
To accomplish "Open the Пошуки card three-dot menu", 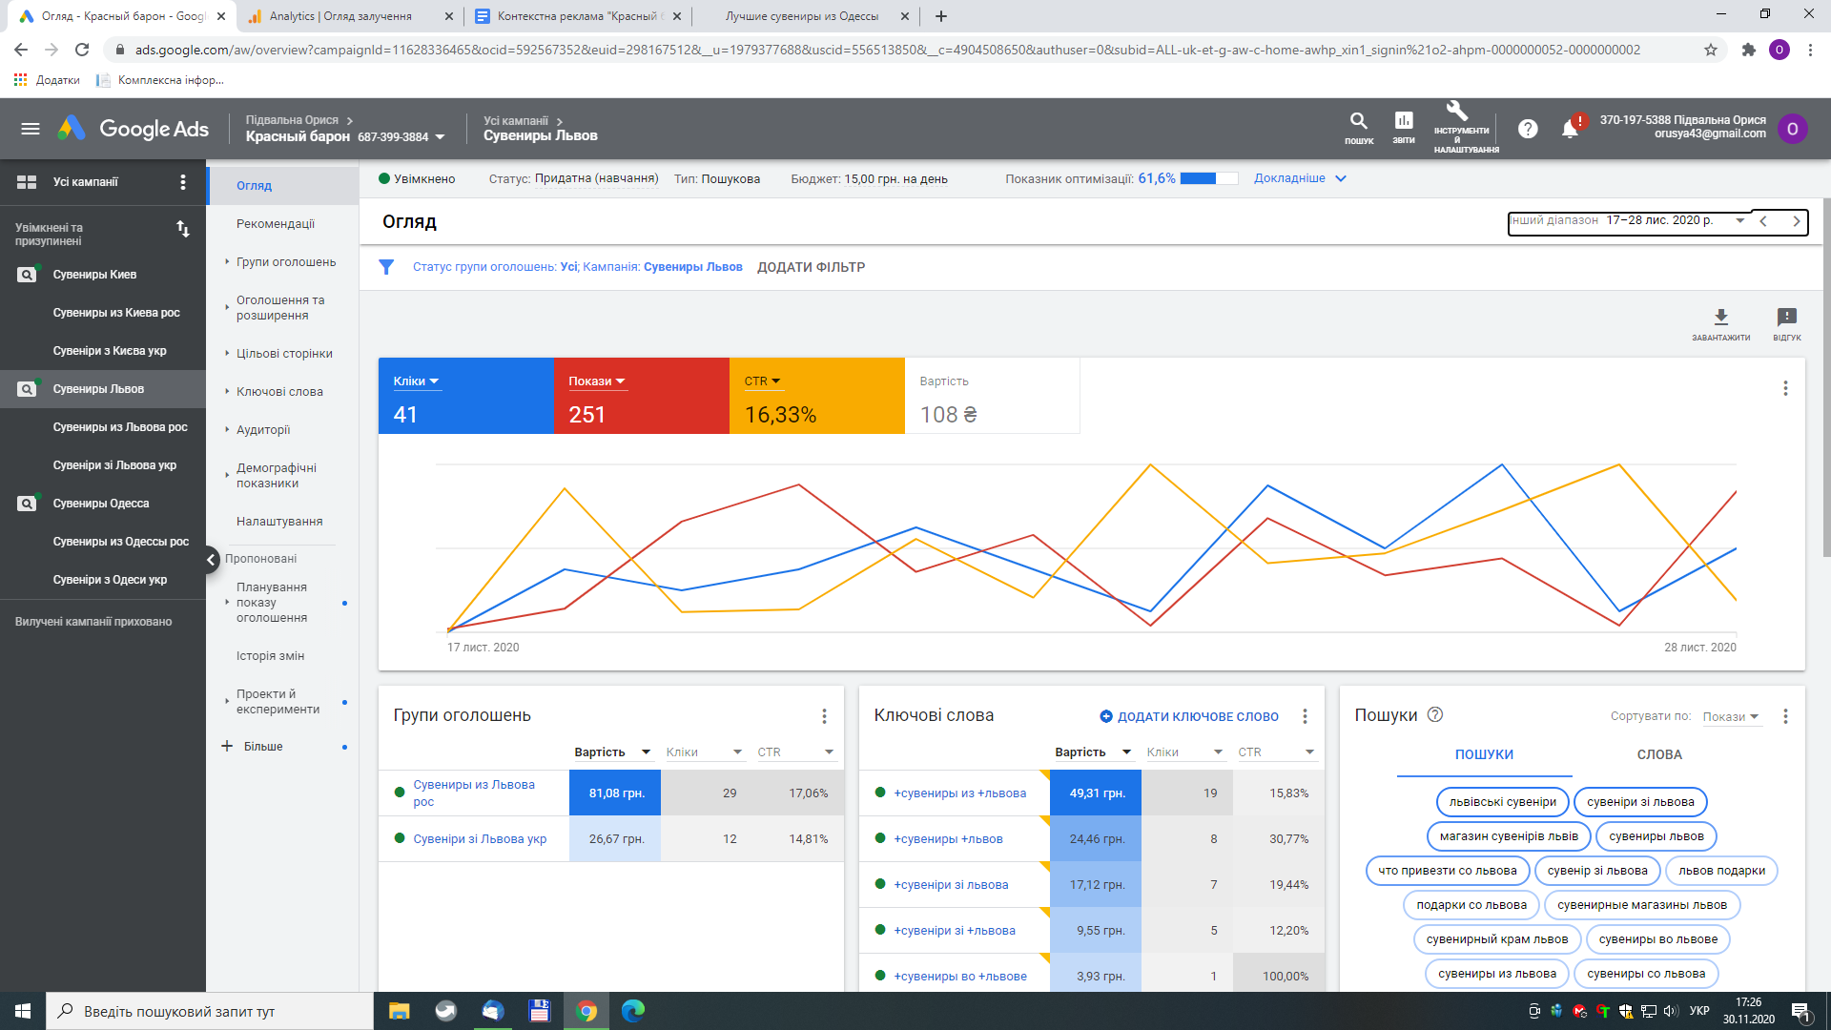I will pos(1785,716).
